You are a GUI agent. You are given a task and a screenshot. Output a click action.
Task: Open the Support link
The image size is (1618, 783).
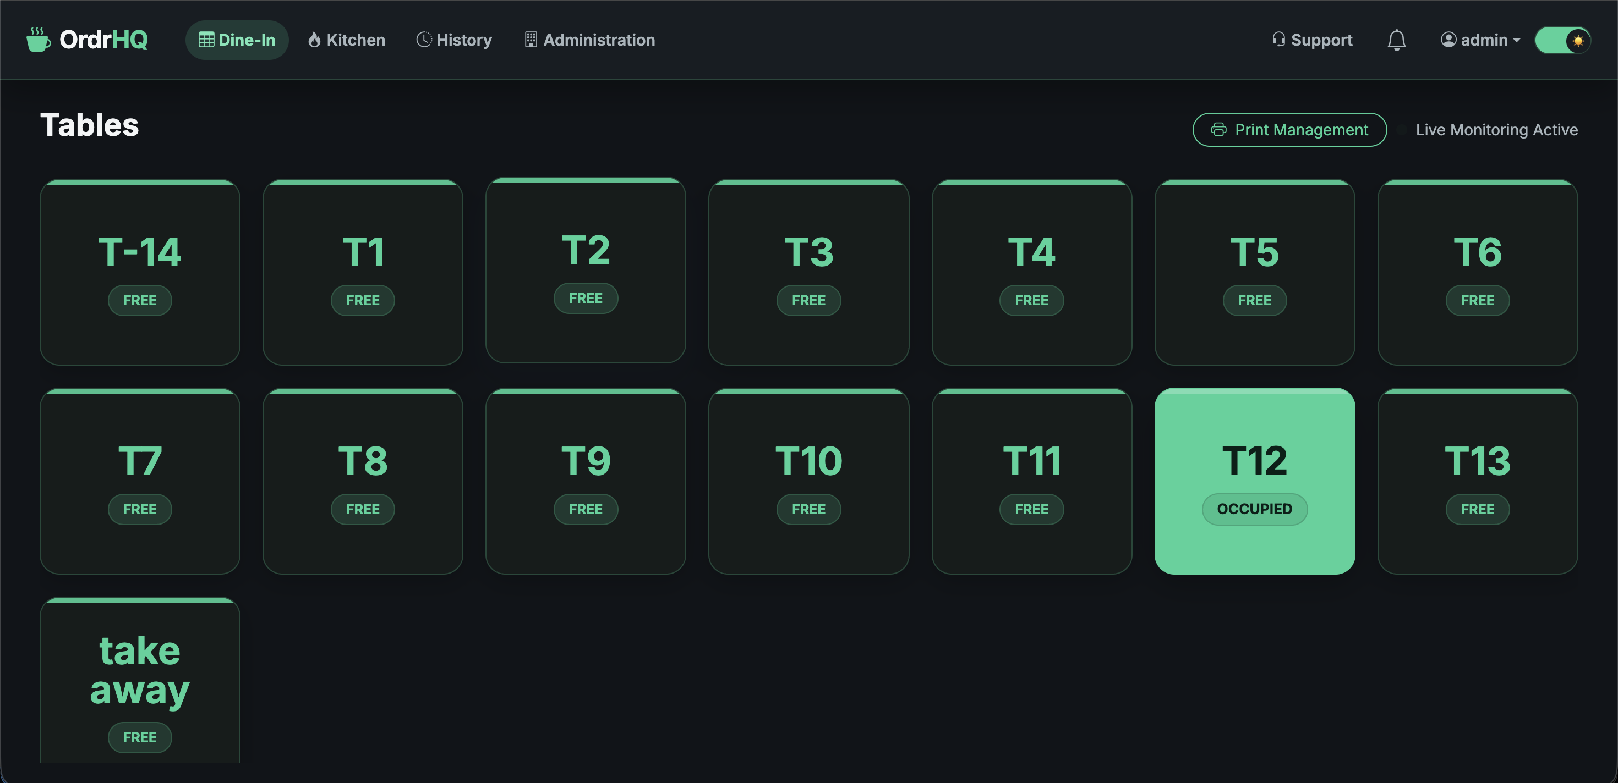[1312, 40]
